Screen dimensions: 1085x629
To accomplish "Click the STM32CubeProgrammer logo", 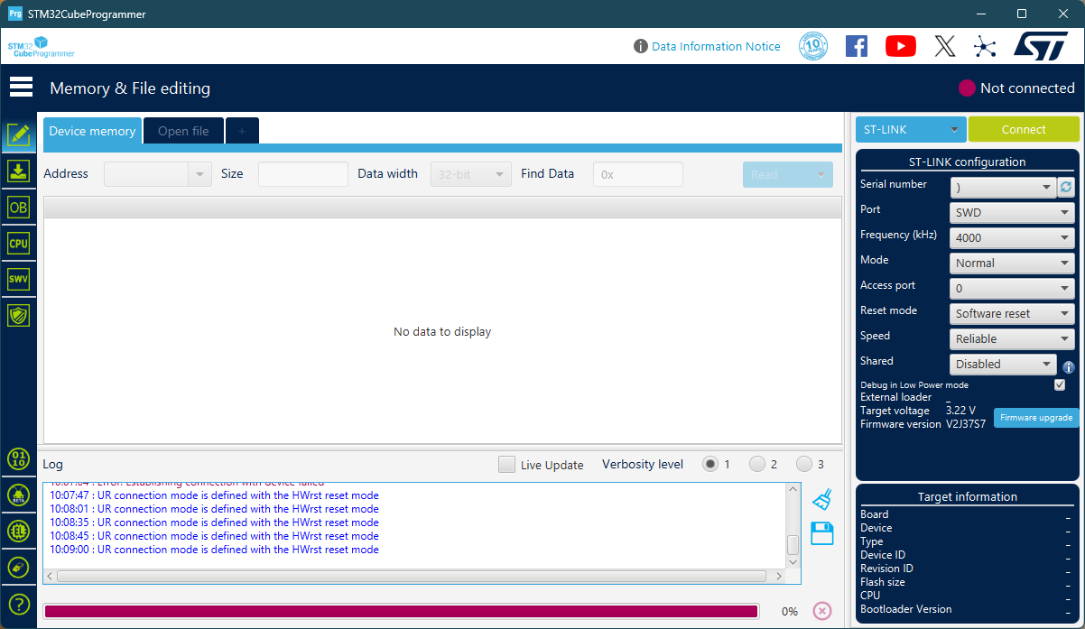I will [x=41, y=47].
